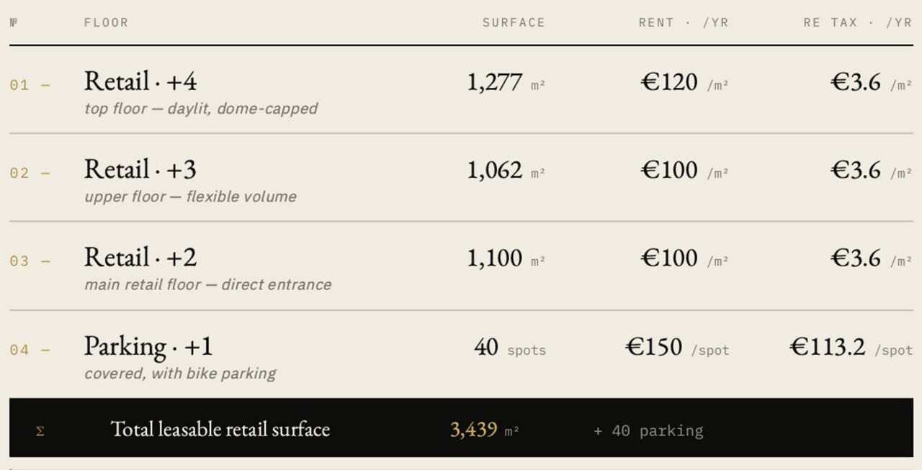Click the Retail · +2 floor title
922x470 pixels.
(x=140, y=258)
